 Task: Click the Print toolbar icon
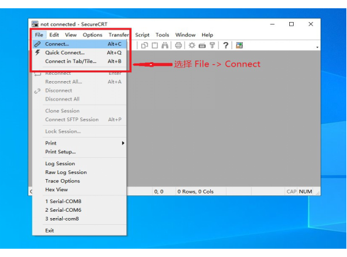[178, 45]
